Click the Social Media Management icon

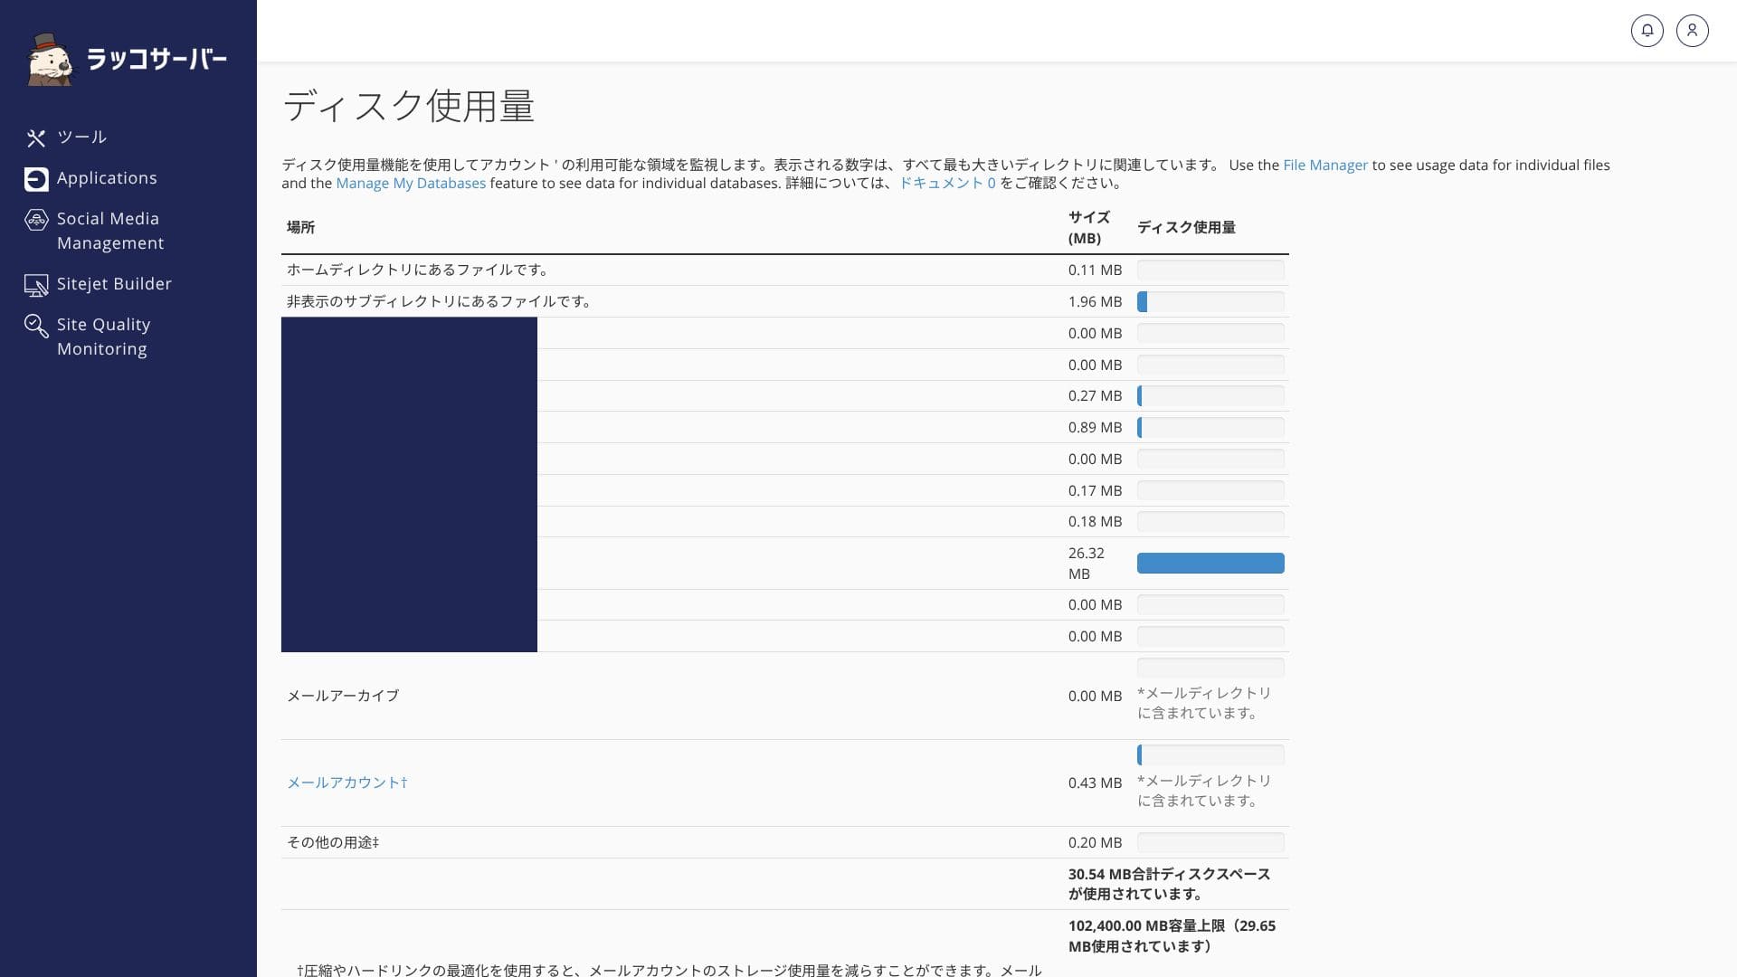pos(36,220)
